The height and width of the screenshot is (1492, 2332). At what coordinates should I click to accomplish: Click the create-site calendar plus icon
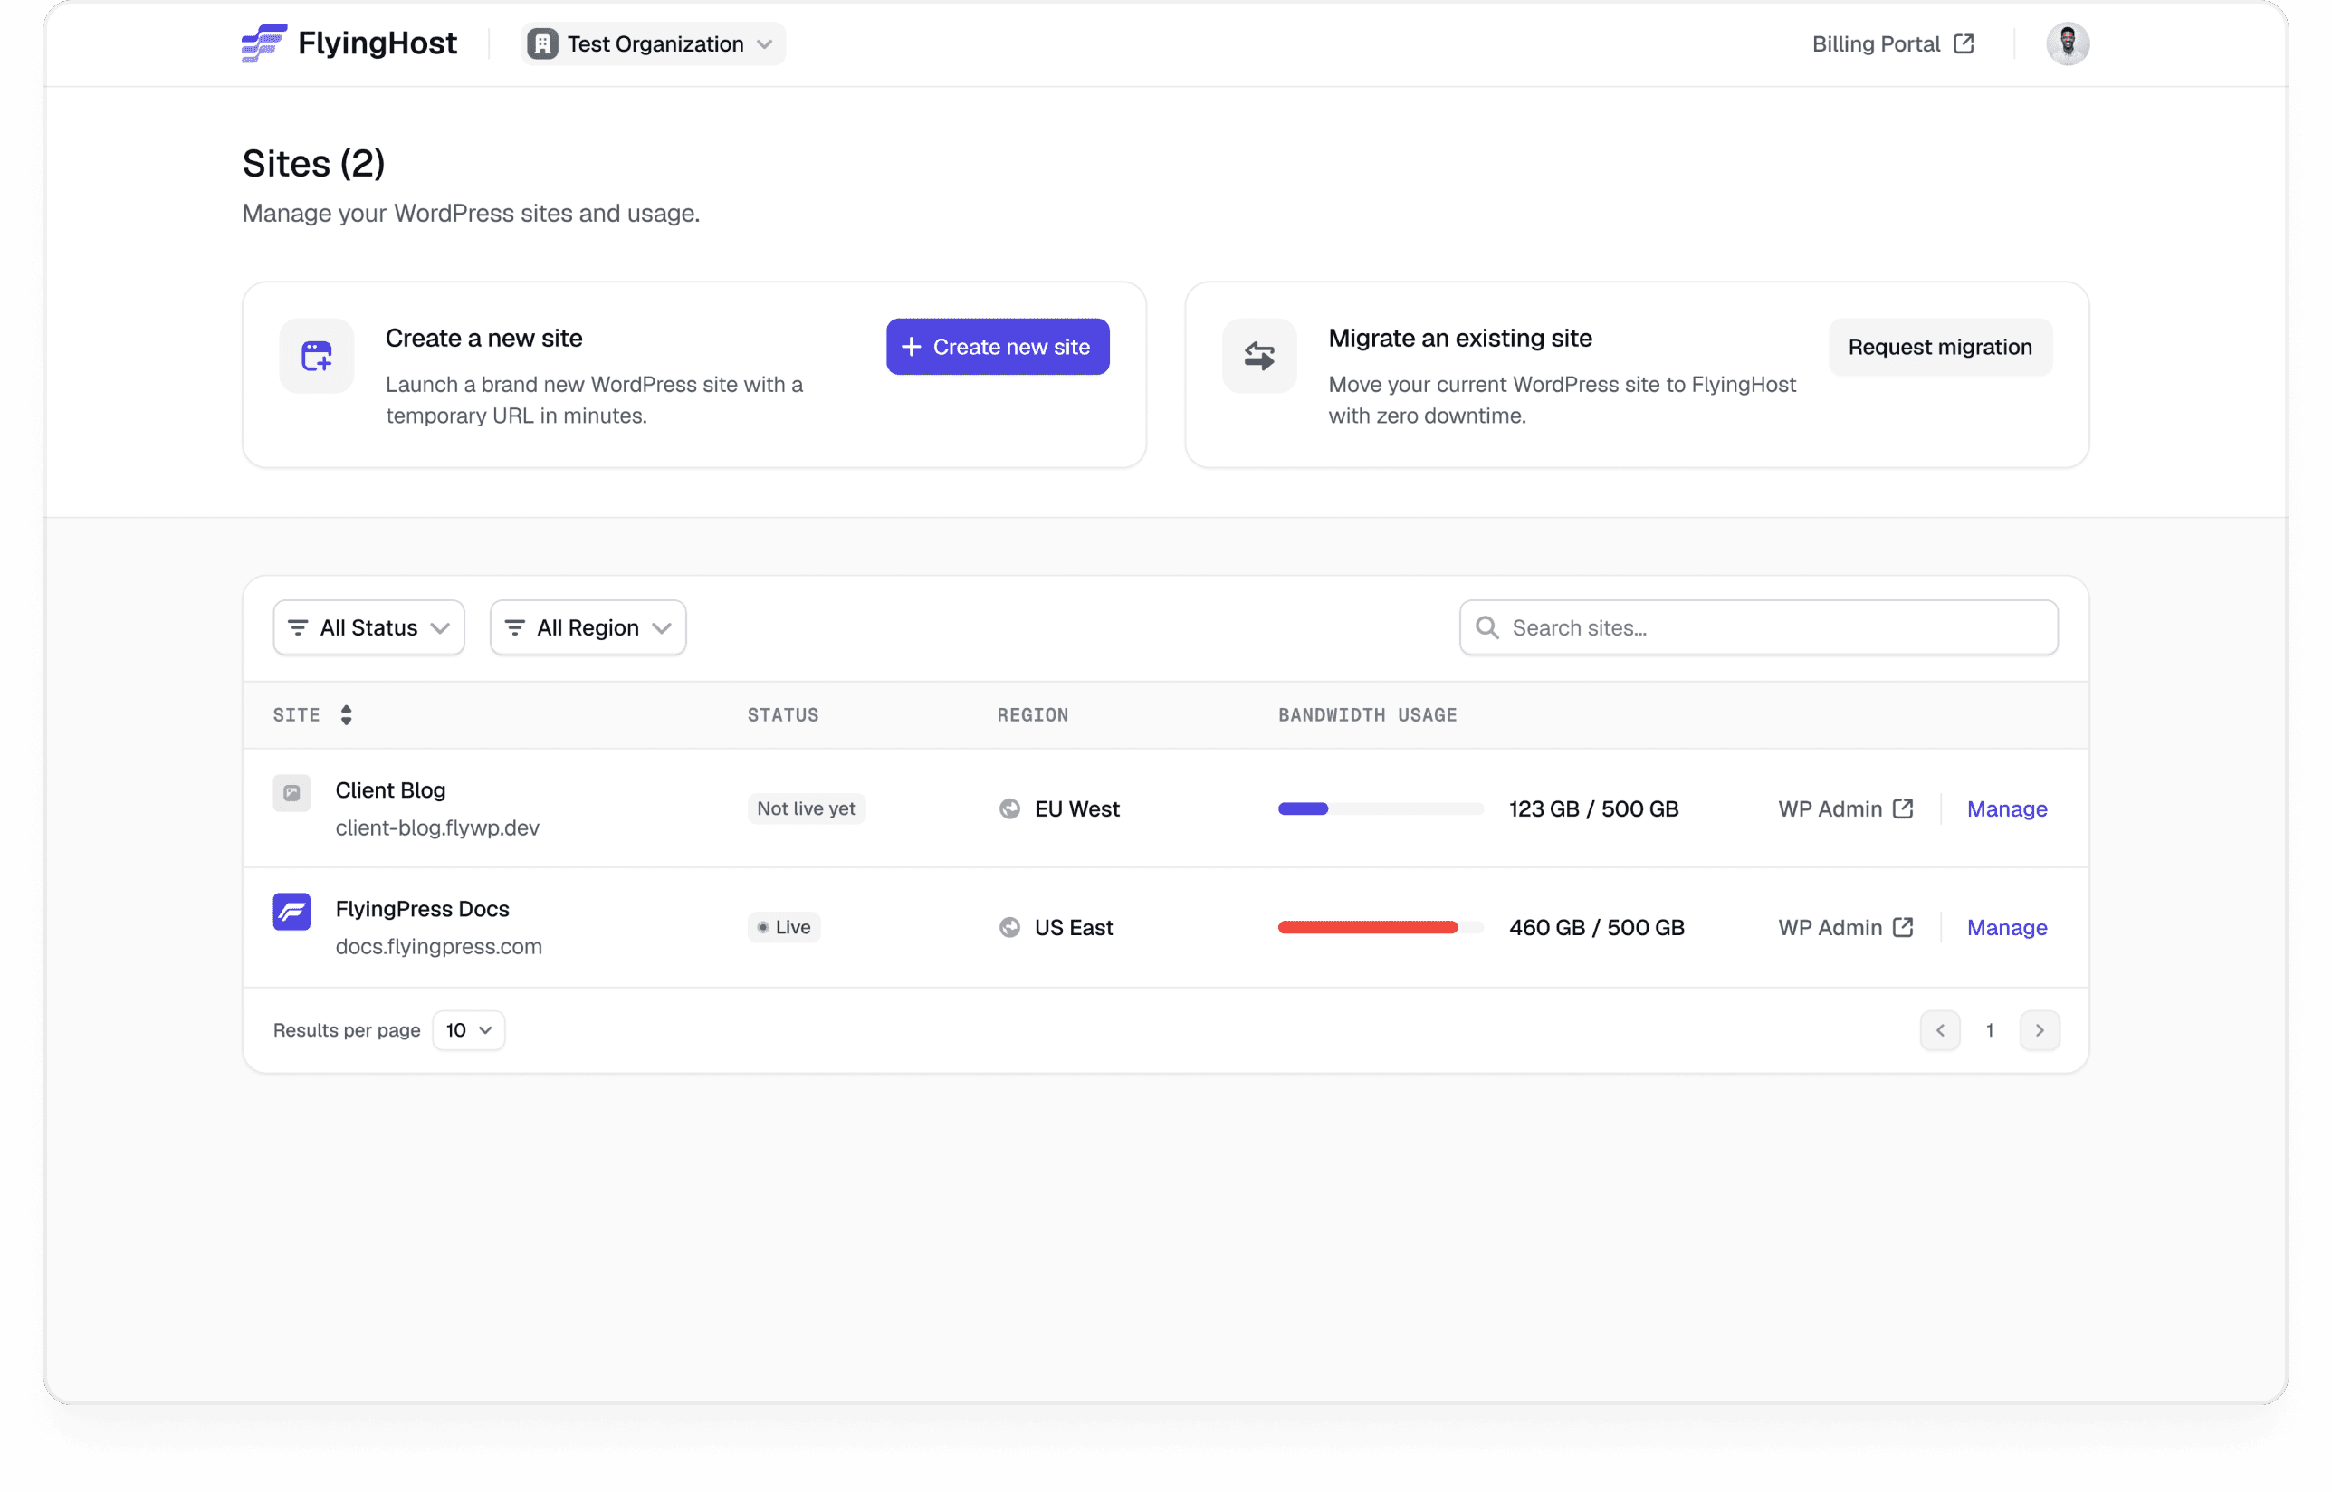coord(317,356)
